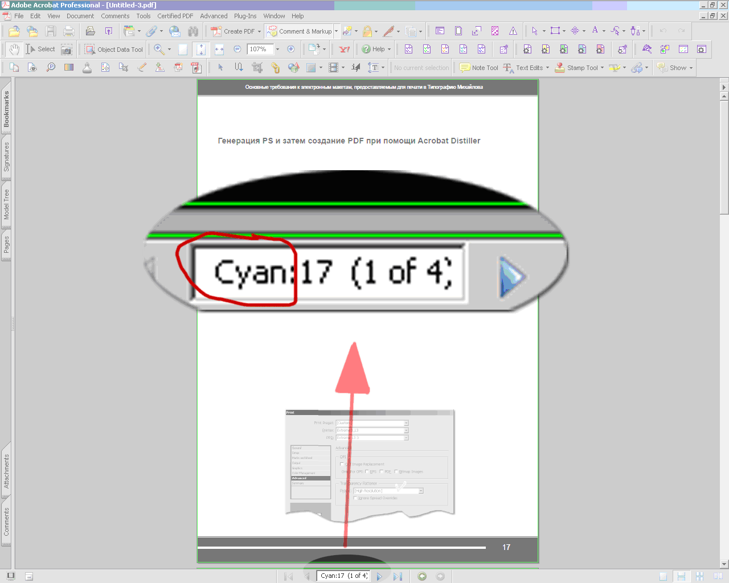Click the Article tool icon

tap(239, 68)
